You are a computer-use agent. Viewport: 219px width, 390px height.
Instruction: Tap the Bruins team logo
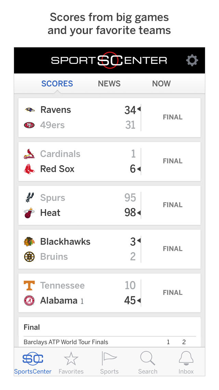(29, 257)
